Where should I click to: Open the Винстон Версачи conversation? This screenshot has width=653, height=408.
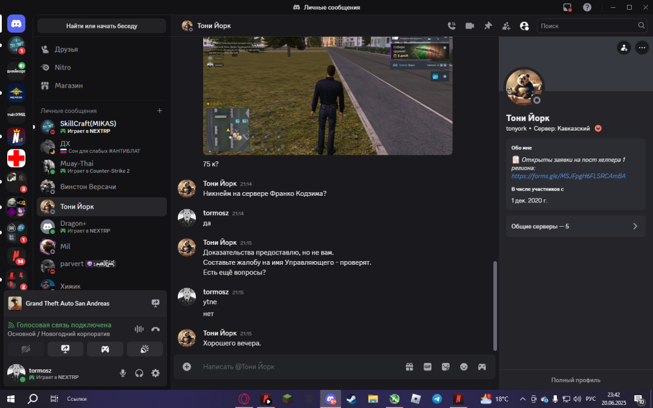[x=101, y=187]
